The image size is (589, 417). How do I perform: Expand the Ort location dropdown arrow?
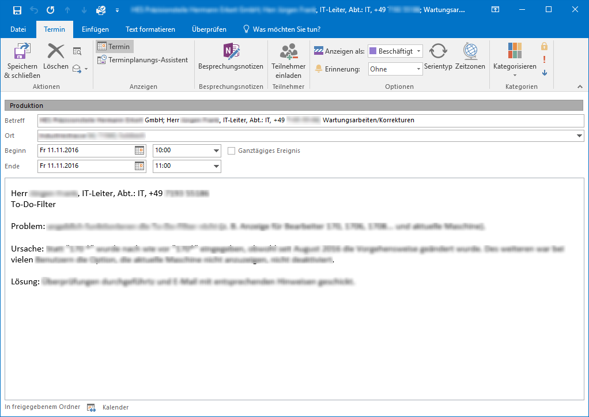point(579,136)
